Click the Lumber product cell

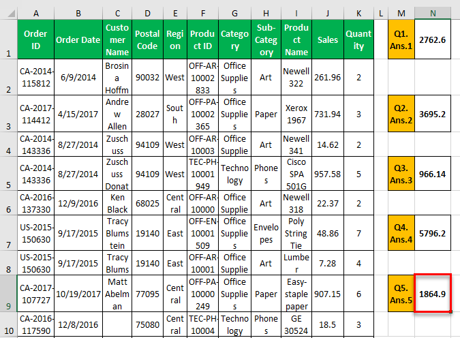point(296,263)
